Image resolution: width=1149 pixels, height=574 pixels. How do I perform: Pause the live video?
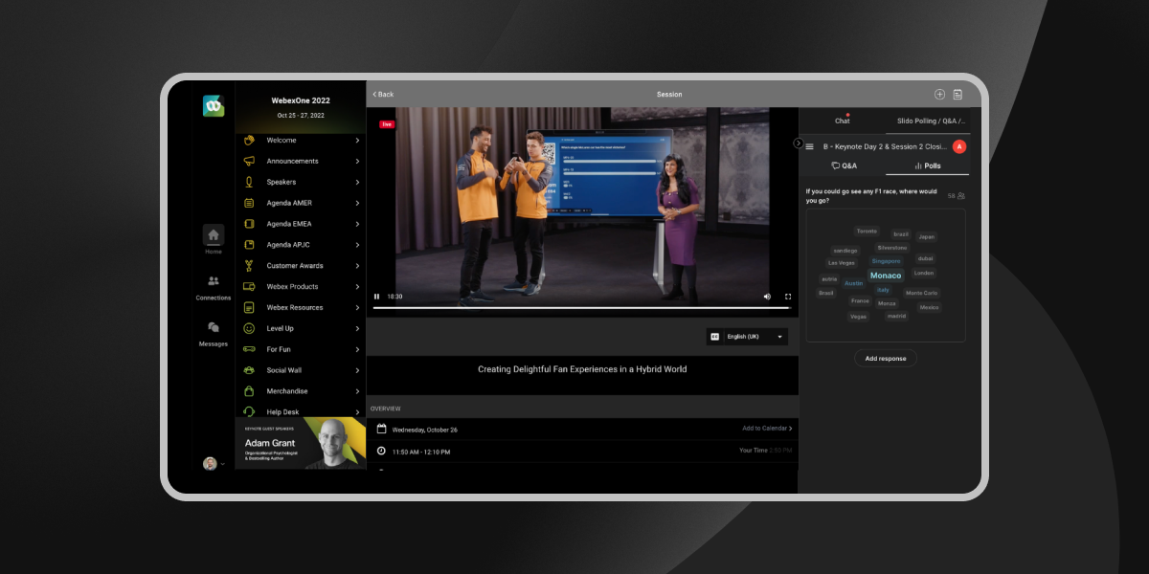(x=376, y=297)
